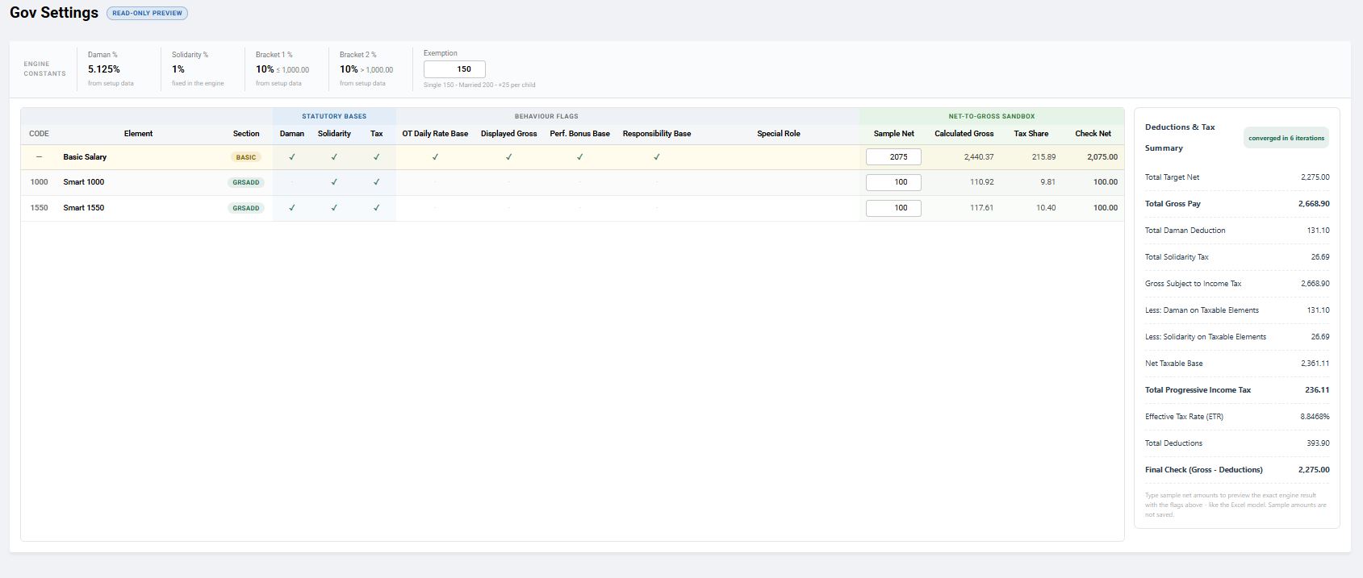Click the Total Solidarity Tax label

coord(1177,257)
